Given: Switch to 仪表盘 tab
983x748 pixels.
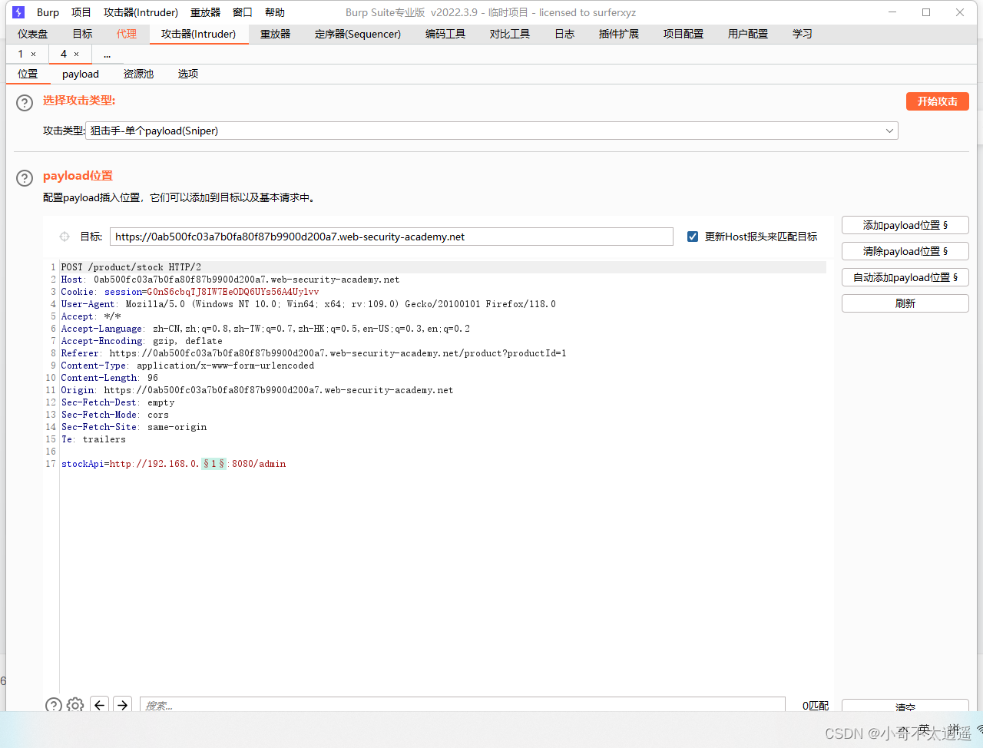Looking at the screenshot, I should click(x=32, y=34).
